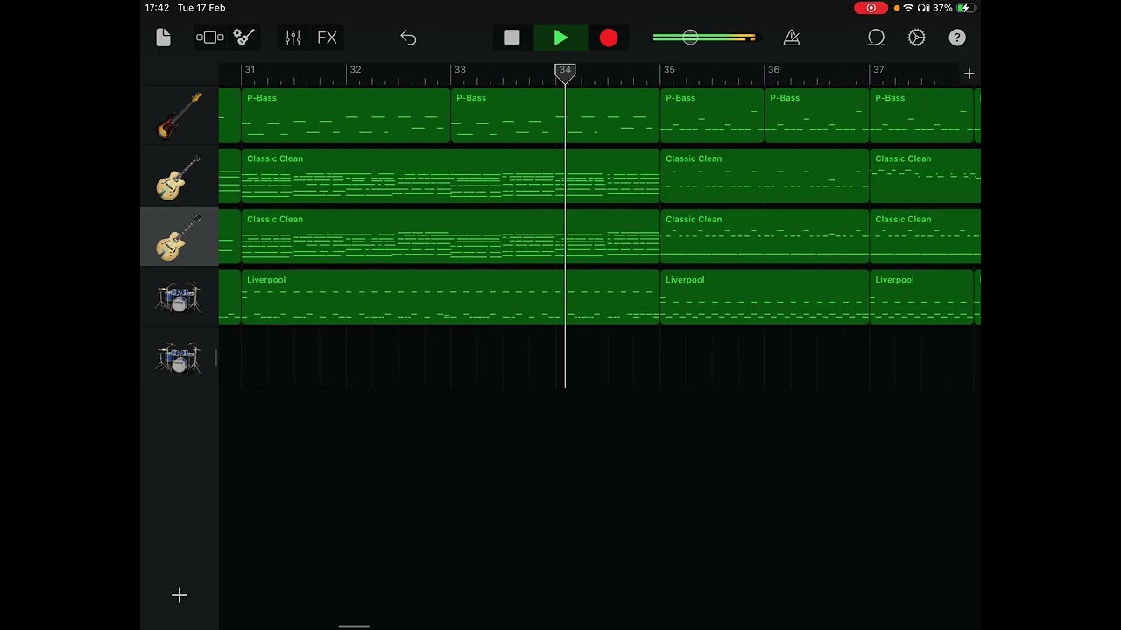1121x630 pixels.
Task: Select second-track Classic Clean region at bar 31
Action: point(450,236)
